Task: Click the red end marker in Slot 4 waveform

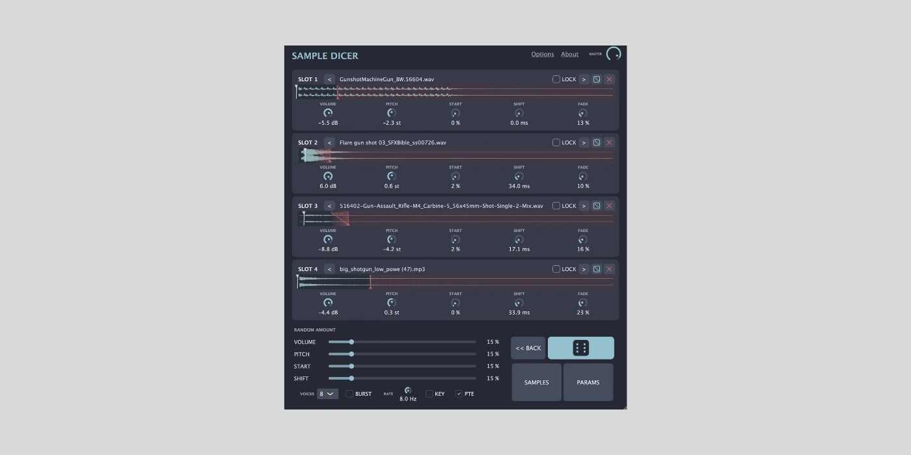Action: coord(370,282)
